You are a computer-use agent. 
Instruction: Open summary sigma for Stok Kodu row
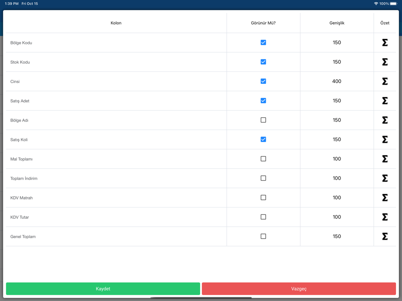pyautogui.click(x=385, y=62)
